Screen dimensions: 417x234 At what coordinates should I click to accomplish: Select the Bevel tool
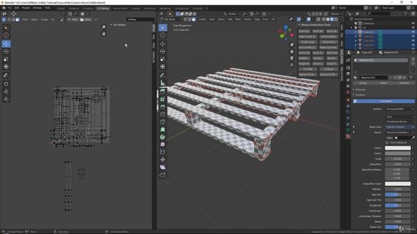[163, 107]
